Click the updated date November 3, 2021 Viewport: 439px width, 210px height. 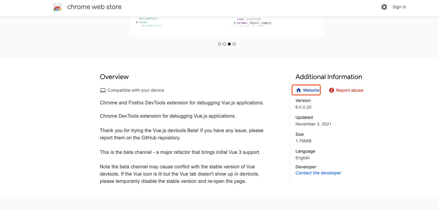click(x=313, y=124)
